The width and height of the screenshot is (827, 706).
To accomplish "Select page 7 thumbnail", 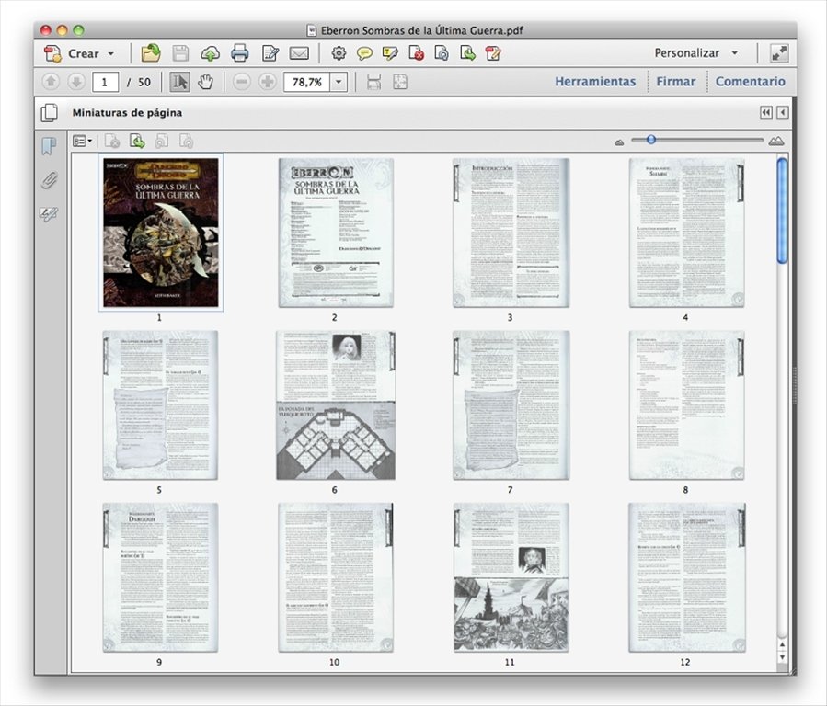I will point(511,405).
